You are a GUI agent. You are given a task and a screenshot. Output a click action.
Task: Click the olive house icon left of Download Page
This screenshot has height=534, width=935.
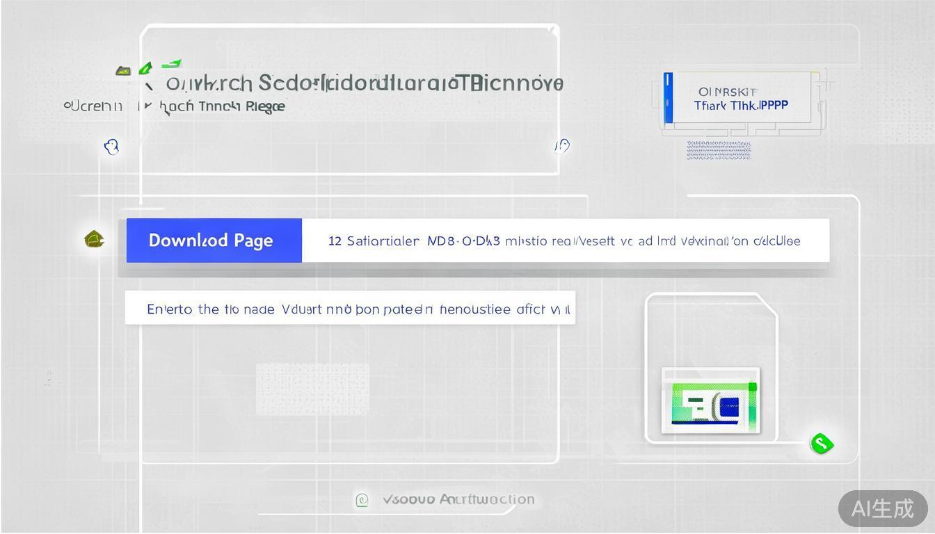pos(94,240)
